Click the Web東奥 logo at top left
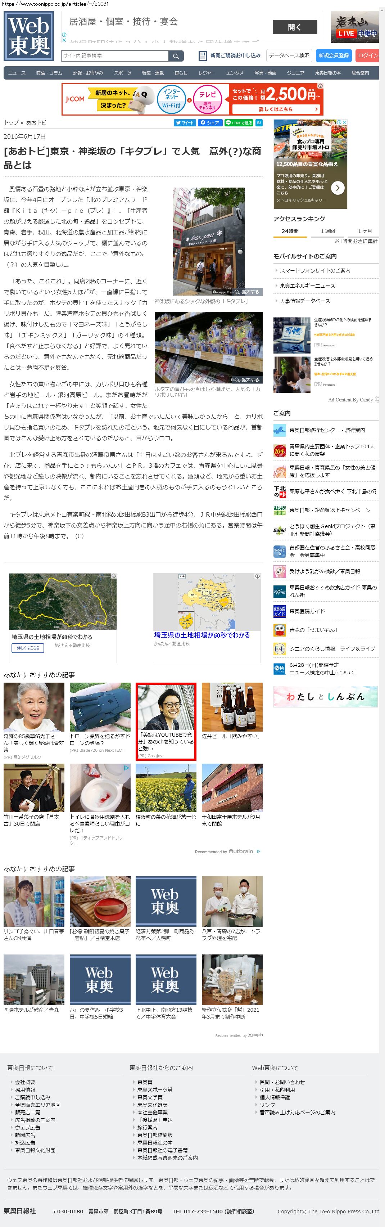Image resolution: width=385 pixels, height=1227 pixels. click(29, 36)
